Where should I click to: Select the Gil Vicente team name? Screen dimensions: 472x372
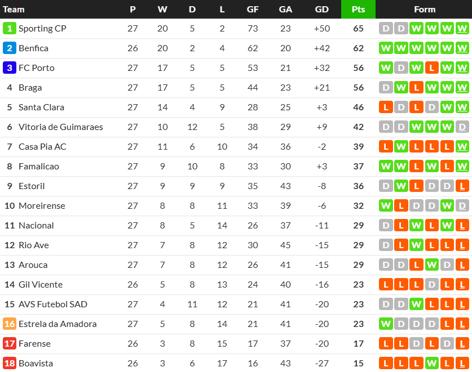click(41, 285)
